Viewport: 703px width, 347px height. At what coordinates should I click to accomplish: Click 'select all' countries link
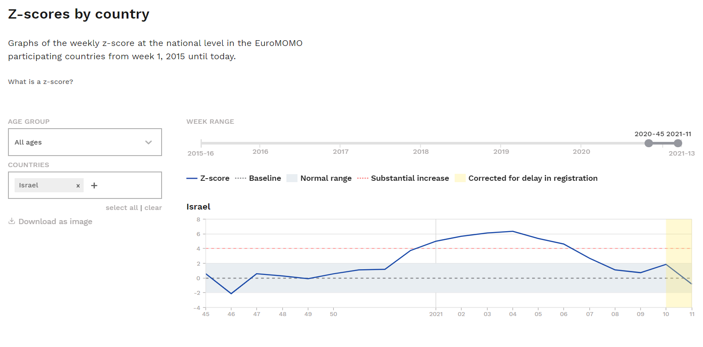[122, 208]
